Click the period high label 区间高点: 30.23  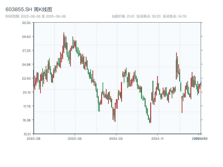(x=149, y=16)
